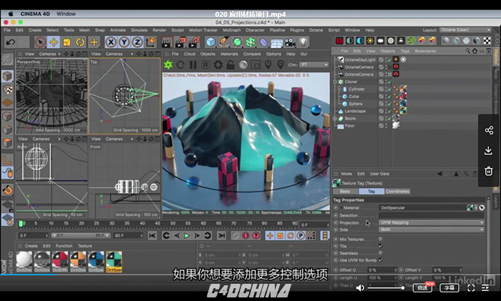
Task: Select the Move tool
Action: click(x=54, y=42)
